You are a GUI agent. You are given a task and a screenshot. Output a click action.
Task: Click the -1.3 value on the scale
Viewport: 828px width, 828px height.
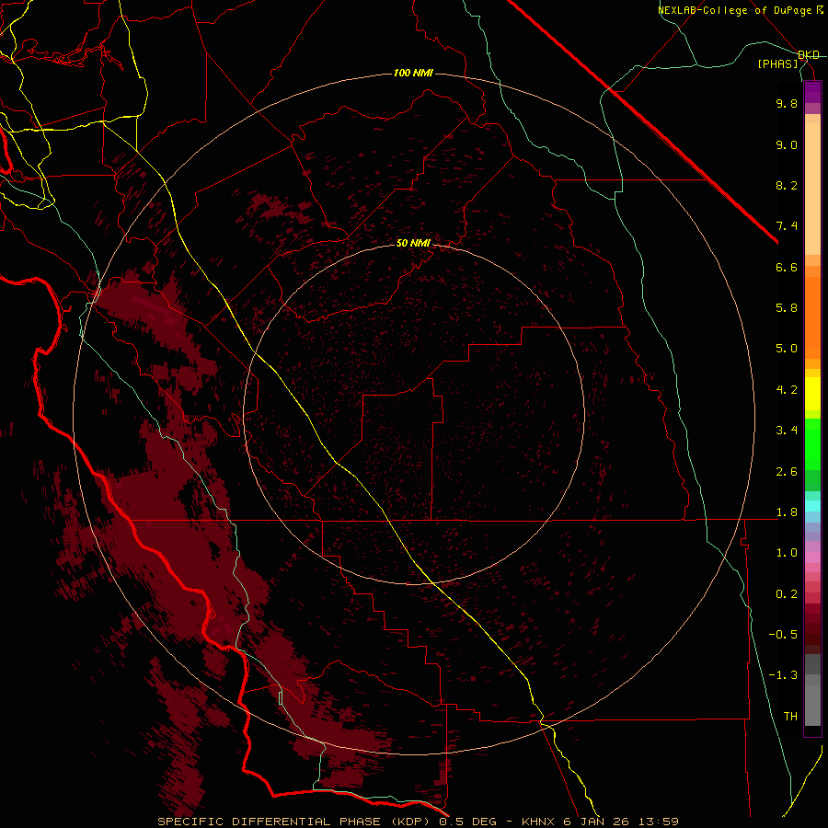click(783, 675)
